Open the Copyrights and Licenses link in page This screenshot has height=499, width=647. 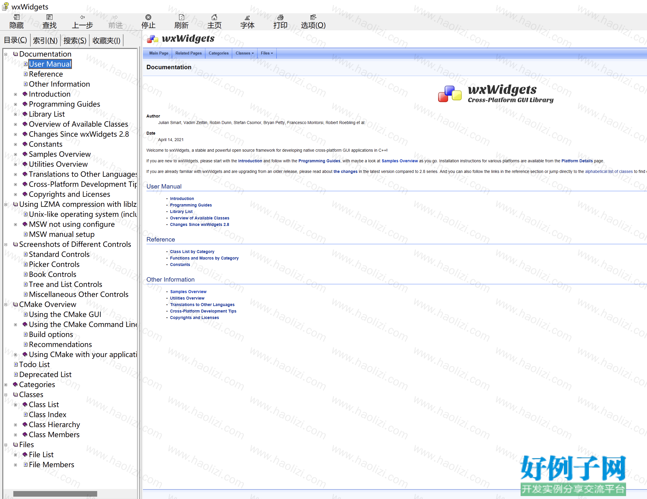click(194, 318)
